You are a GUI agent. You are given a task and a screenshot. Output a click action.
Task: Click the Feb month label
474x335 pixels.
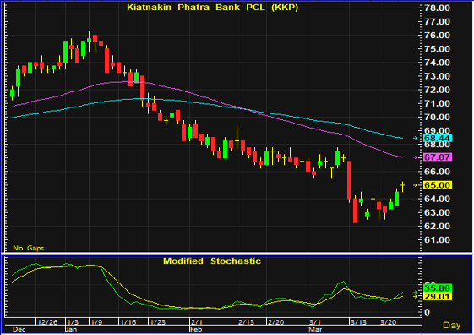click(x=195, y=329)
